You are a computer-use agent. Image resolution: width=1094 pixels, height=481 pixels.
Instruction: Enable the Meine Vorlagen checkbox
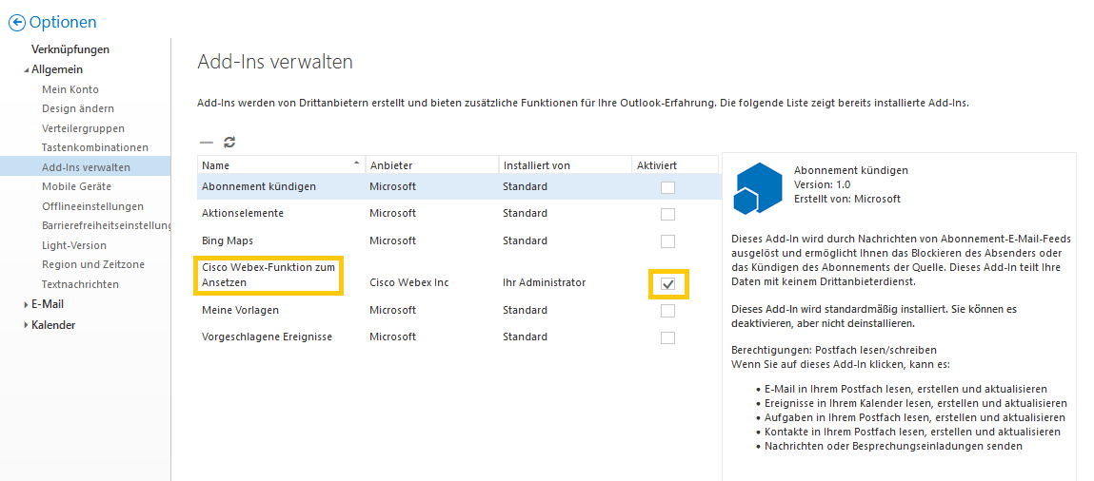(x=668, y=311)
